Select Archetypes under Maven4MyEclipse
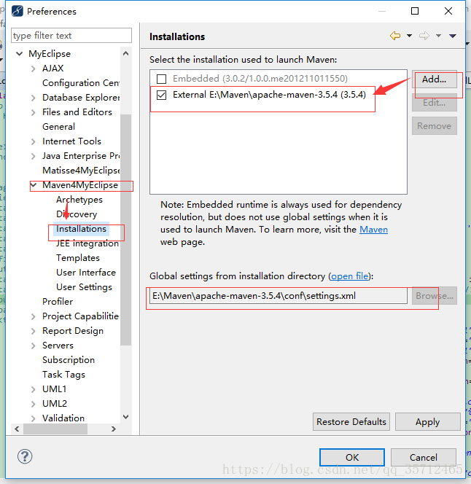Image resolution: width=471 pixels, height=484 pixels. coord(79,200)
